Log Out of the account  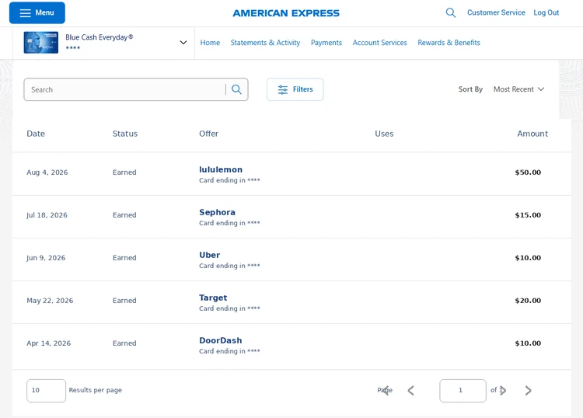click(546, 12)
